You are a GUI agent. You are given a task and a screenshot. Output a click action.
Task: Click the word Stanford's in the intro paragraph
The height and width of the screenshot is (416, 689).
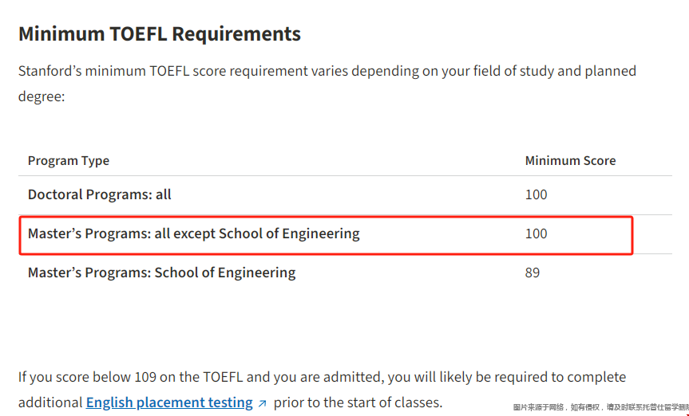[51, 71]
